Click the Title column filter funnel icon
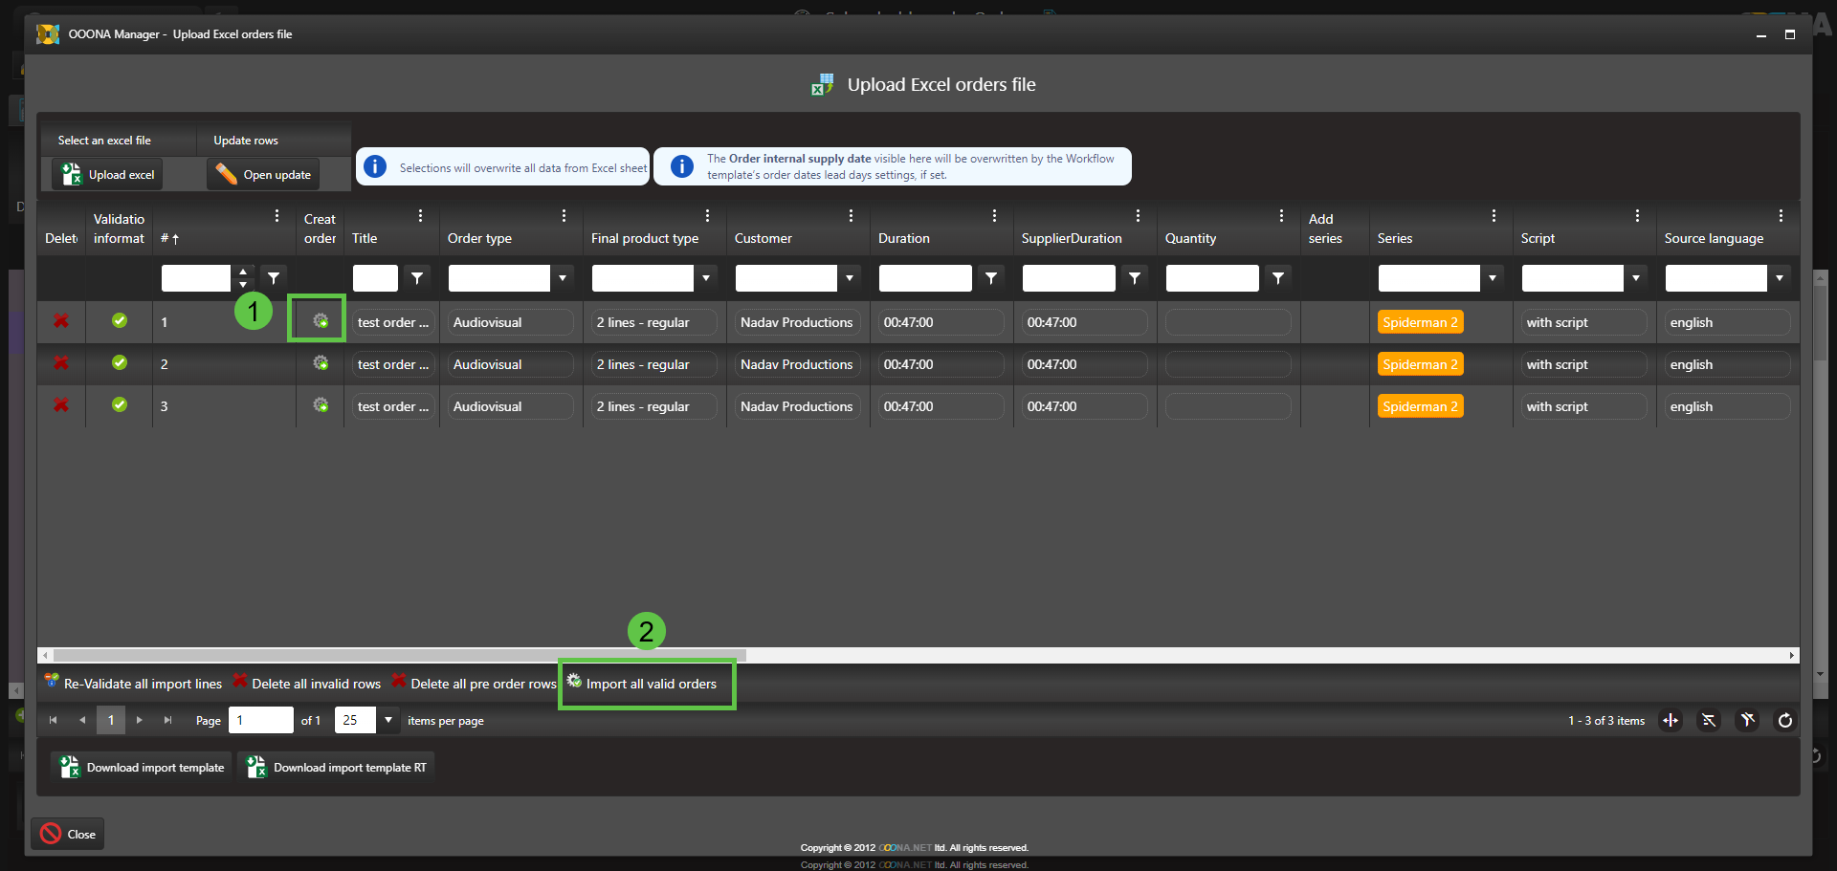 tap(417, 278)
